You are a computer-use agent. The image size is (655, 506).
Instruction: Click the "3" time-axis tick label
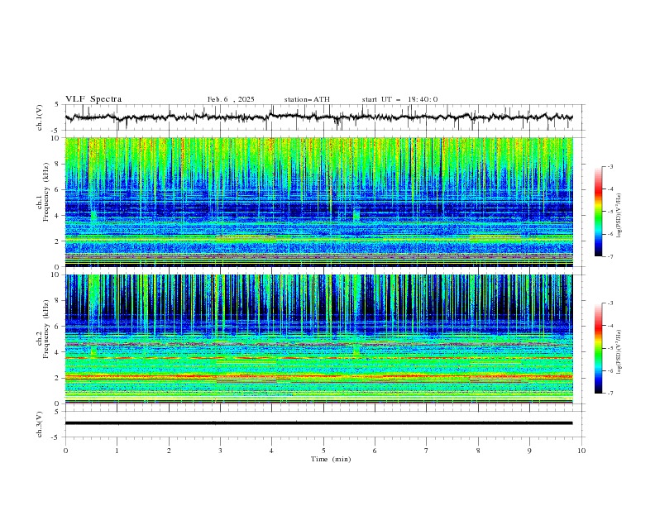tap(220, 451)
